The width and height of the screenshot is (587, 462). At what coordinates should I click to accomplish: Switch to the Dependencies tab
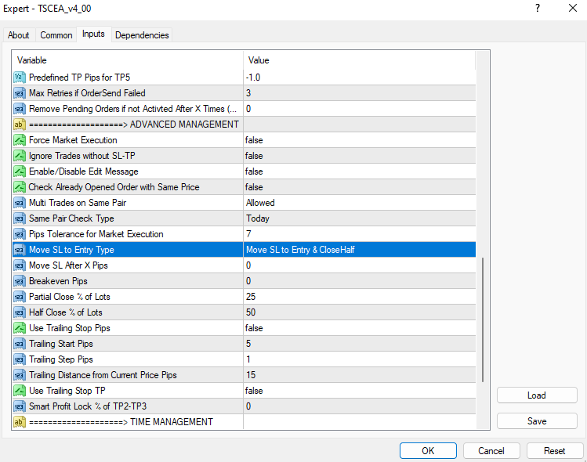(x=142, y=35)
